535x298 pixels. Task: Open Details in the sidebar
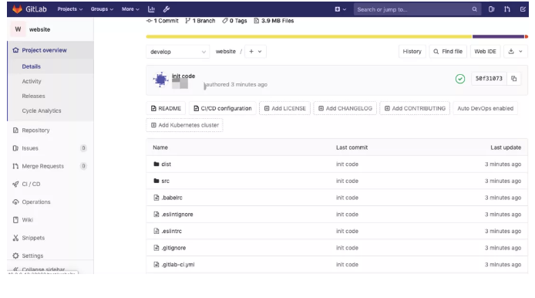coord(31,66)
